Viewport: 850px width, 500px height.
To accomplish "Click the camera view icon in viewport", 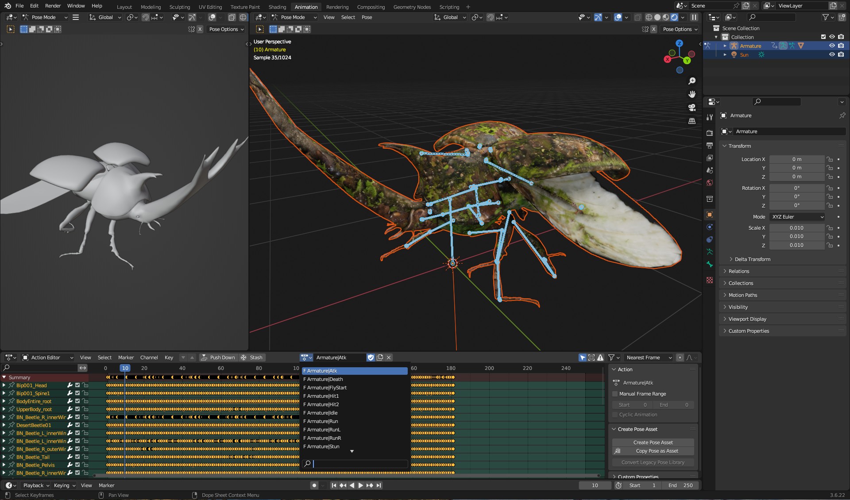I will point(692,108).
